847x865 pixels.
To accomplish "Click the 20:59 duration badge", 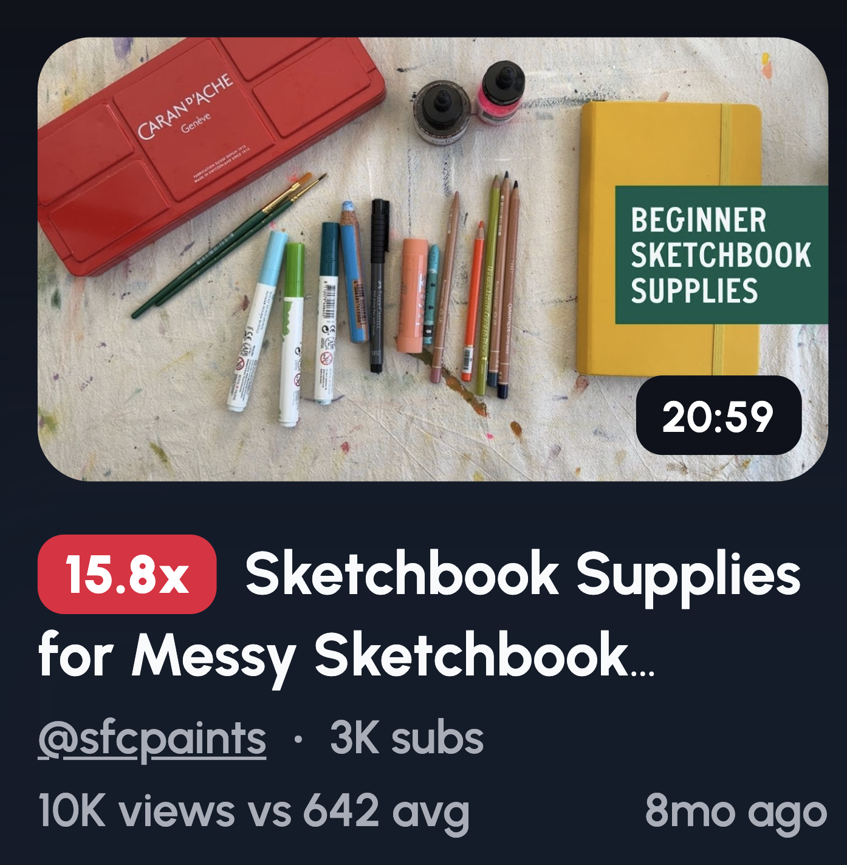I will [x=718, y=415].
